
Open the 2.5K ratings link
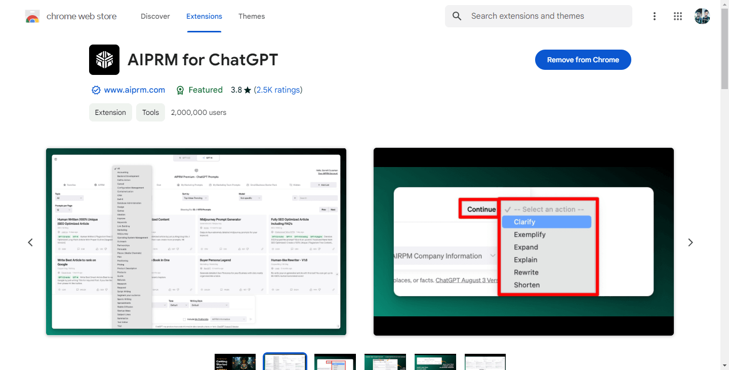tap(278, 90)
